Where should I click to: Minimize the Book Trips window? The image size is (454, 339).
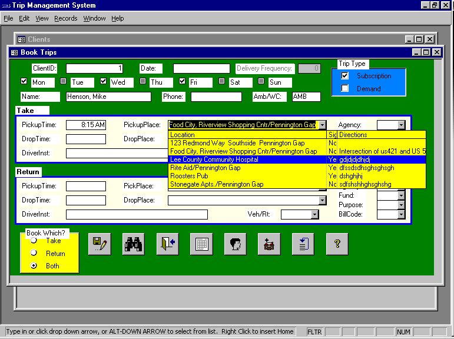pos(416,52)
